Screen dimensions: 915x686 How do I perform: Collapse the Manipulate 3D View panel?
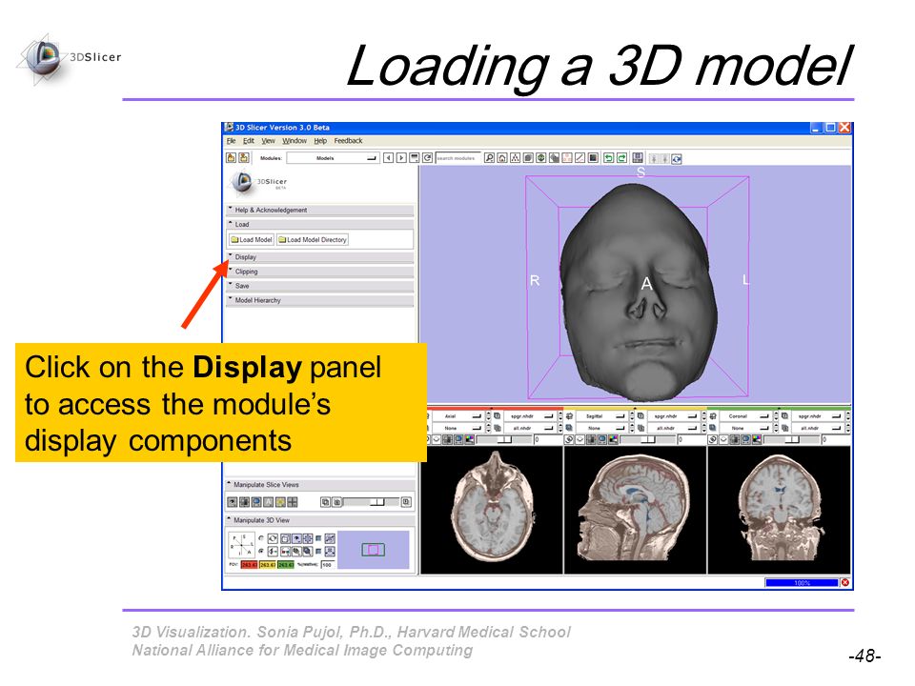pos(320,520)
